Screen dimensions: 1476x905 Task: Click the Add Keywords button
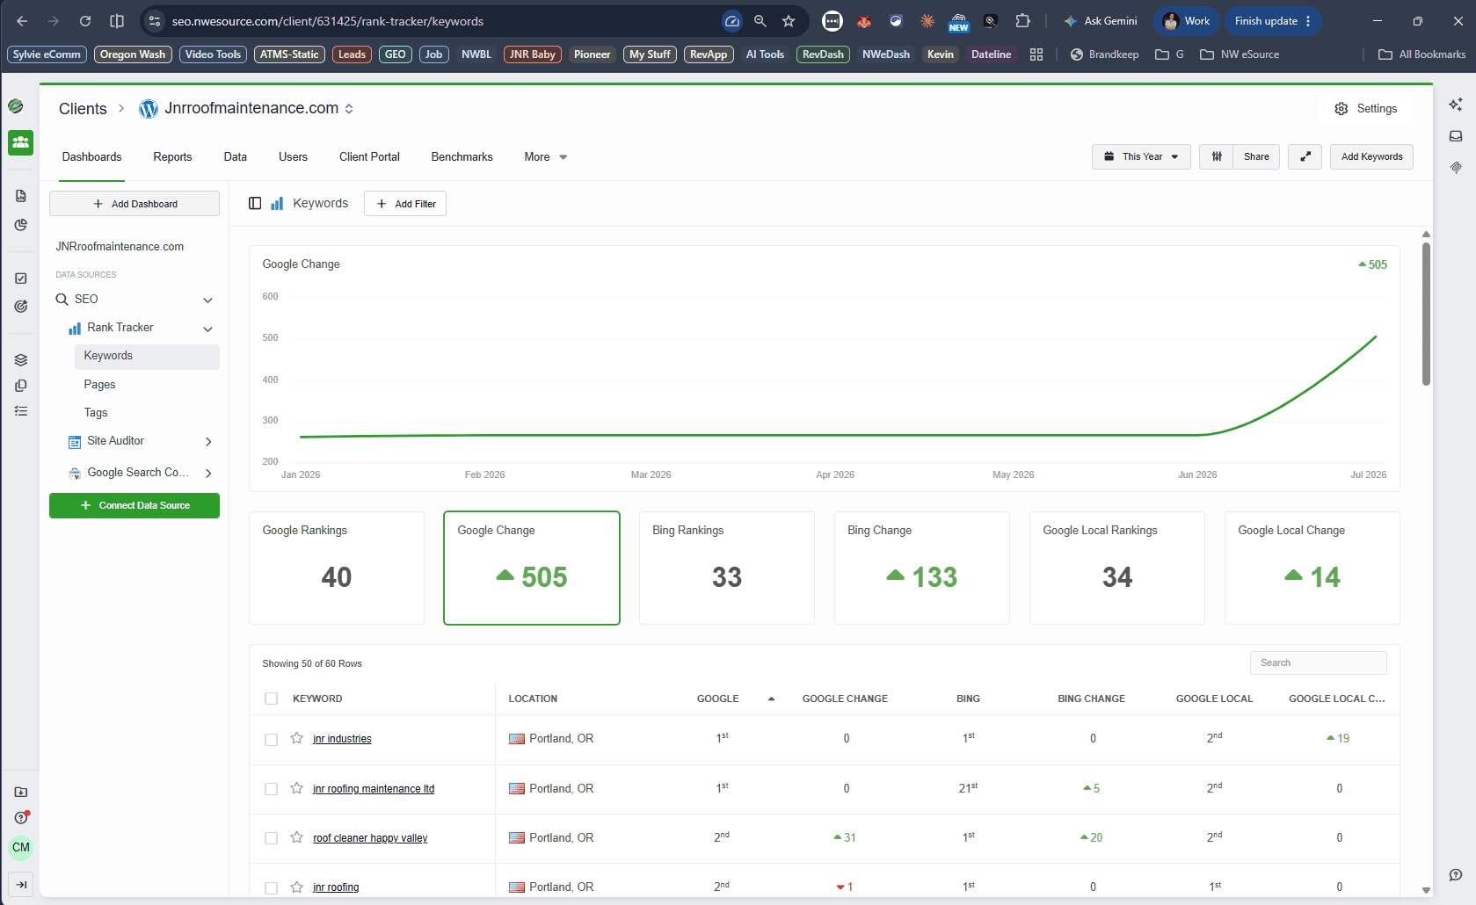click(x=1371, y=156)
